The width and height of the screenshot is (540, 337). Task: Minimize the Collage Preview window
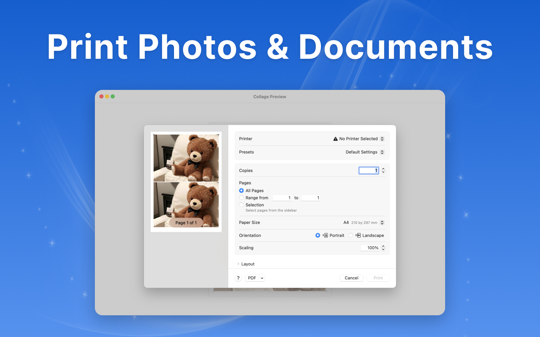[107, 97]
